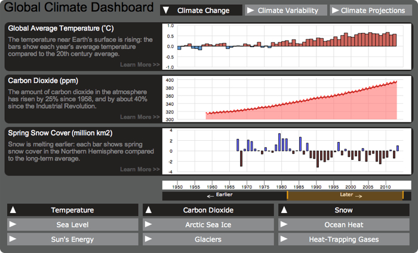The image size is (418, 253).
Task: Click the arrow icon on Climate Projections tab
Action: click(336, 11)
